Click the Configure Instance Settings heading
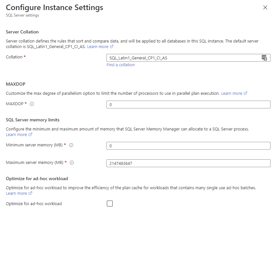This screenshot has width=276, height=259. click(54, 7)
